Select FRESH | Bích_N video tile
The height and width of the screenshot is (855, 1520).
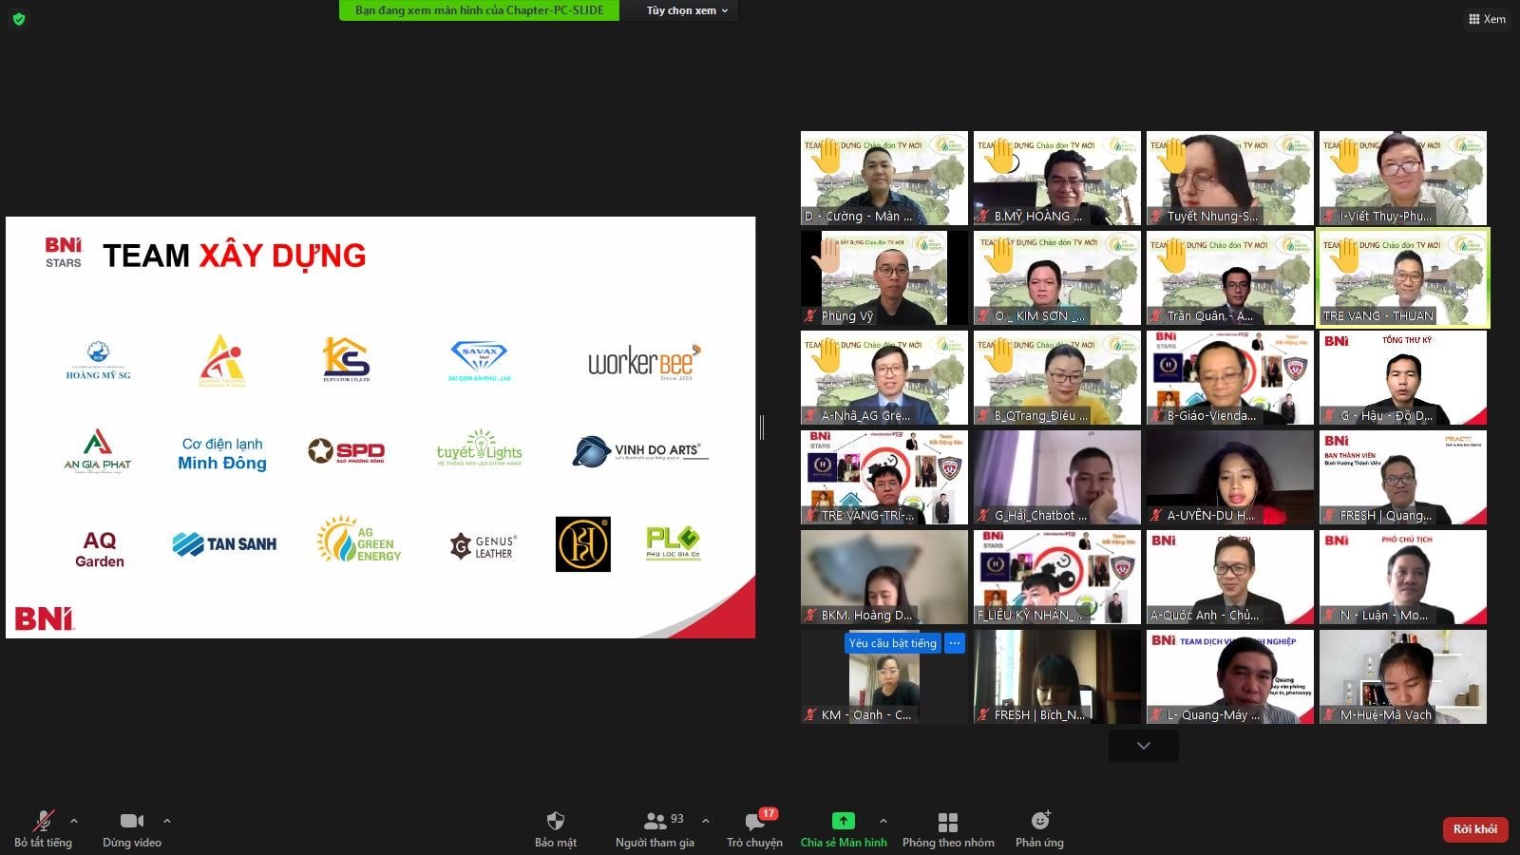point(1057,676)
